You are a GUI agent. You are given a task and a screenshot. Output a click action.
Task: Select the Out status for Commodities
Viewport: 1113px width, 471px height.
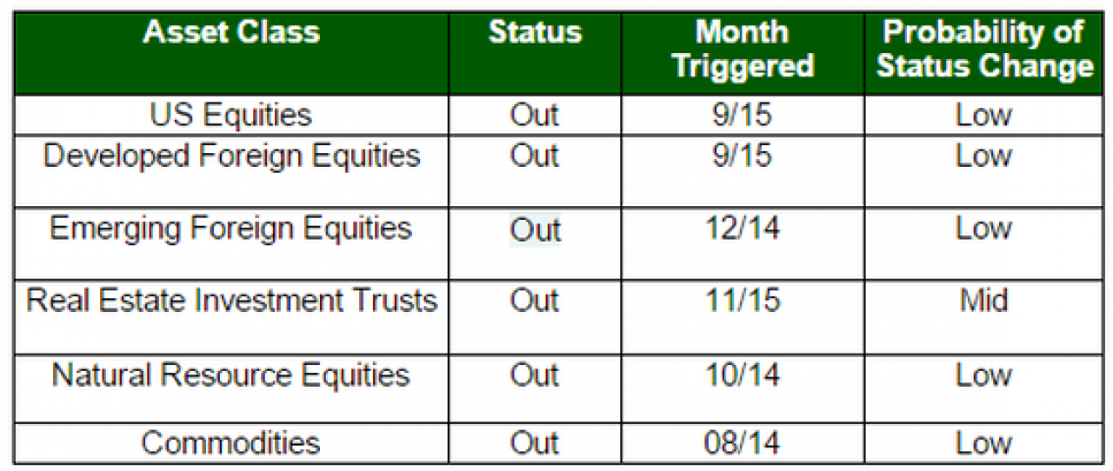[535, 443]
